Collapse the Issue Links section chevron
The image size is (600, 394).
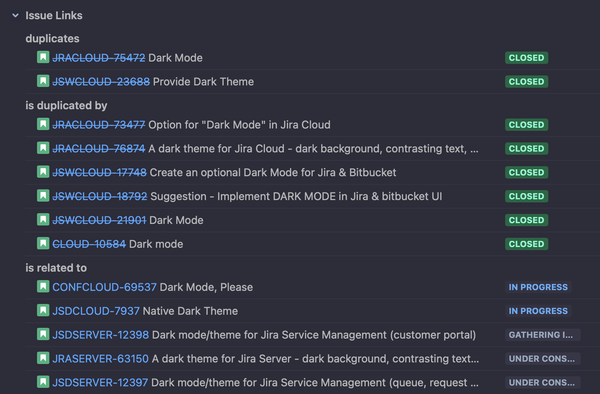pyautogui.click(x=15, y=15)
